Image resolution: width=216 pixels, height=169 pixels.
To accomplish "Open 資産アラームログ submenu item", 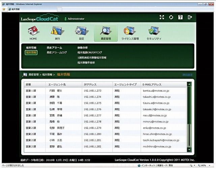I will pos(57,52).
